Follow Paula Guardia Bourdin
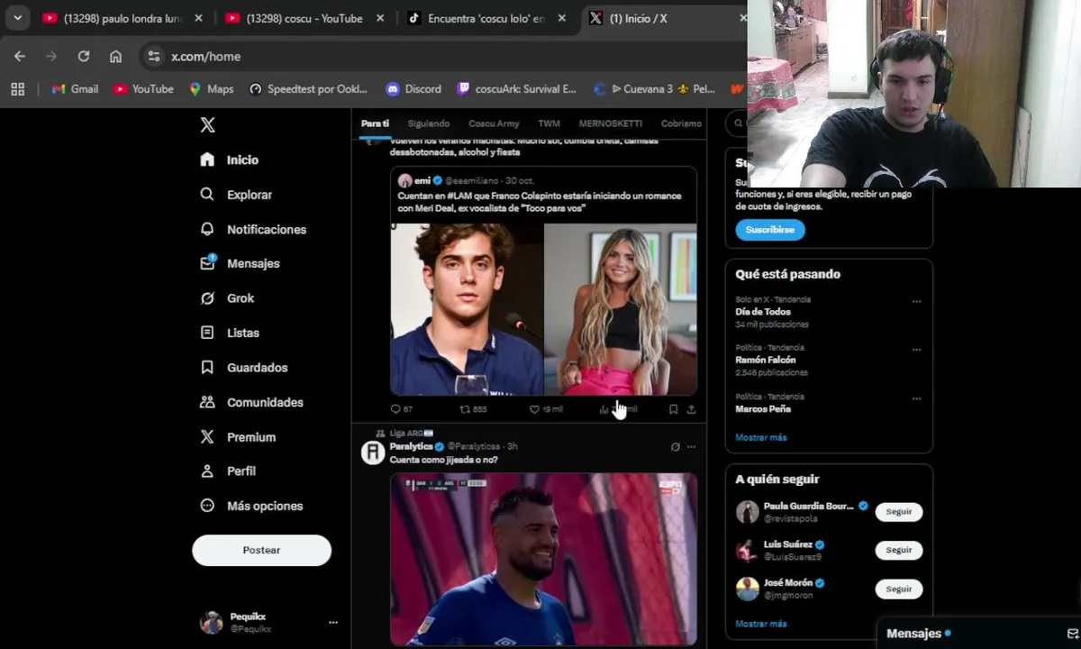The image size is (1081, 649). (x=899, y=512)
